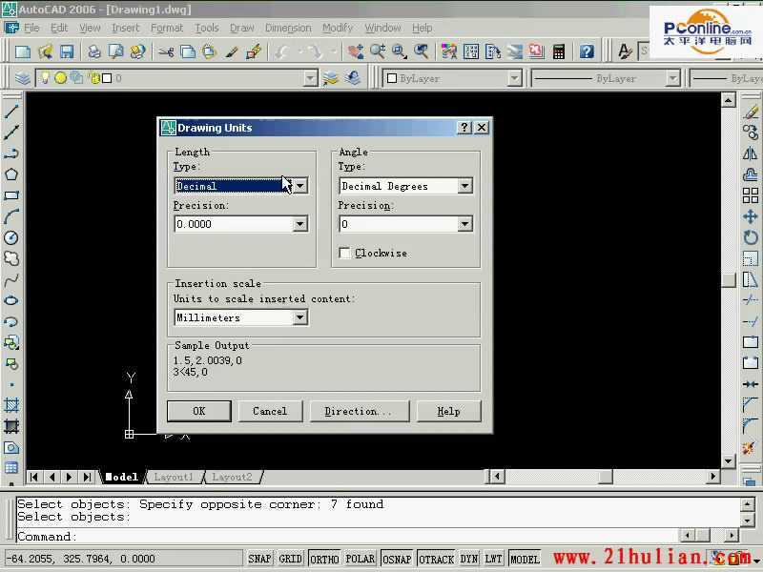763x572 pixels.
Task: Click the MODEL button in status bar
Action: (x=525, y=559)
